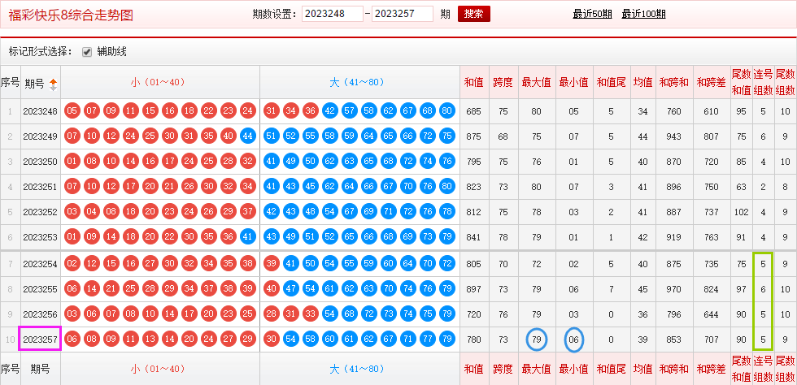The image size is (797, 385).
Task: Click blue ball 44 in row 2023249
Action: coord(248,136)
